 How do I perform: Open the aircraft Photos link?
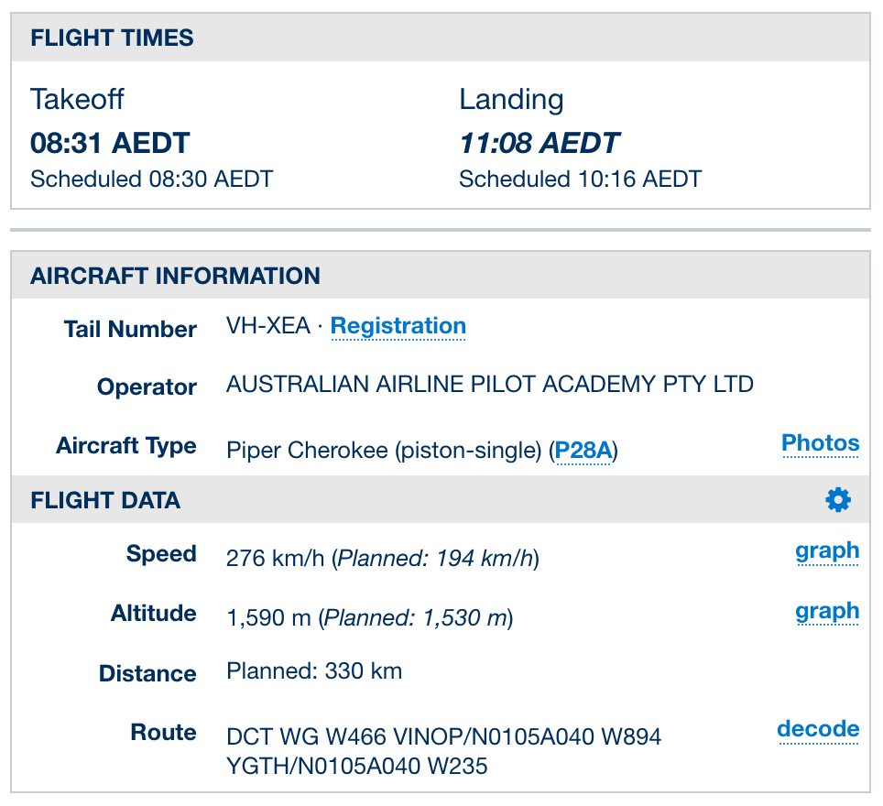pyautogui.click(x=820, y=444)
